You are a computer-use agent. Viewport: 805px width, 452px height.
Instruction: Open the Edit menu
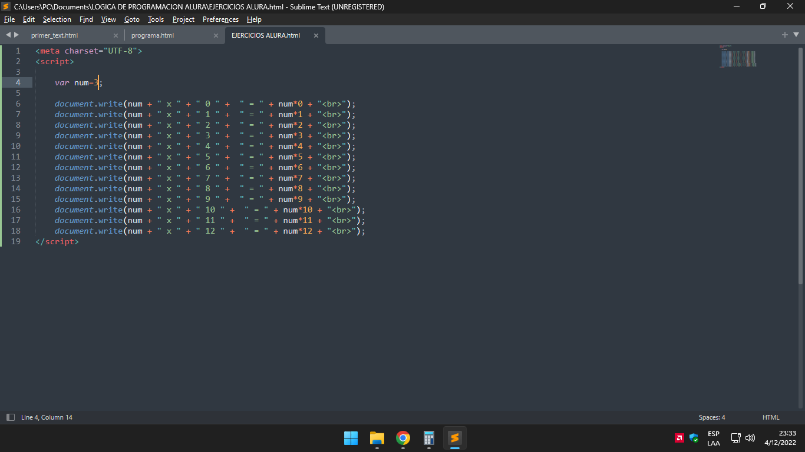coord(29,19)
